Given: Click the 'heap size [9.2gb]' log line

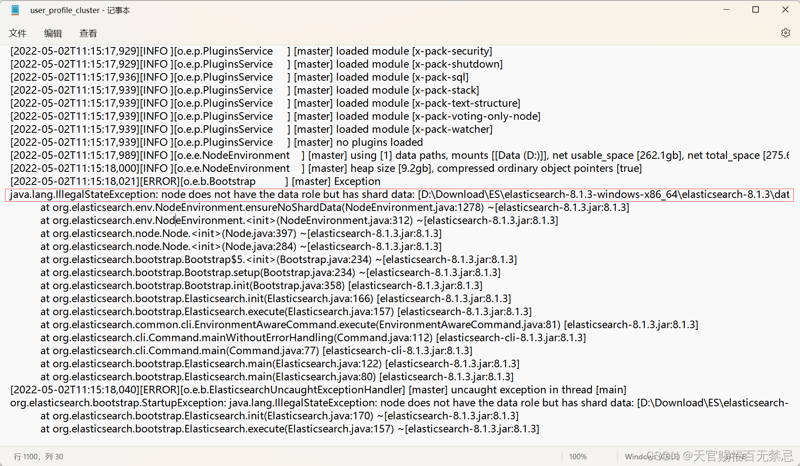Looking at the screenshot, I should tap(326, 168).
